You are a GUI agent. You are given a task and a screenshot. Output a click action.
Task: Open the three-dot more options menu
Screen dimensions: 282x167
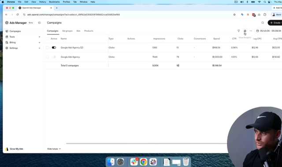(x=251, y=31)
